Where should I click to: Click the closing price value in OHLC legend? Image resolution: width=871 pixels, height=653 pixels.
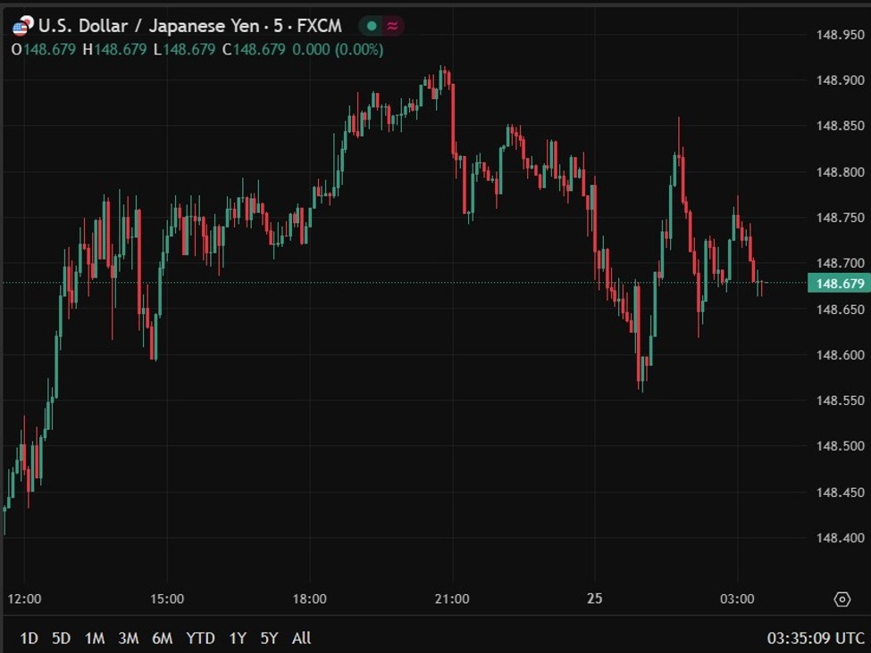[259, 50]
